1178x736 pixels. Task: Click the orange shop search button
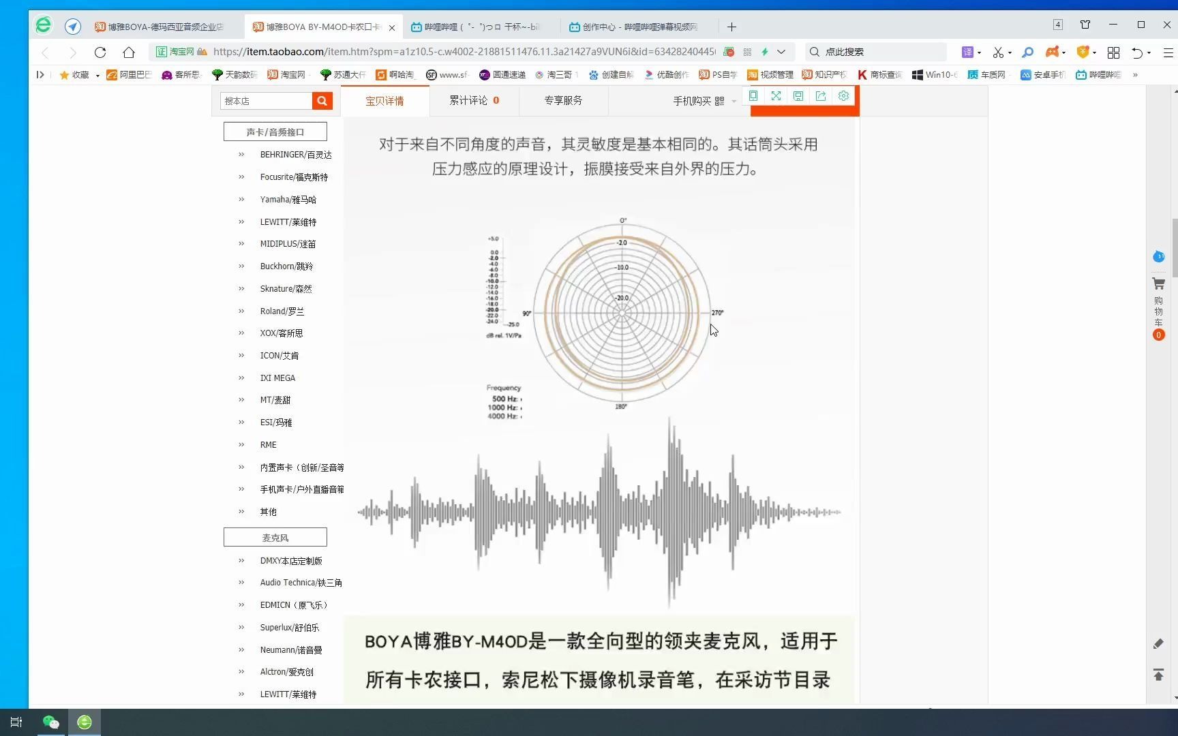click(x=322, y=101)
